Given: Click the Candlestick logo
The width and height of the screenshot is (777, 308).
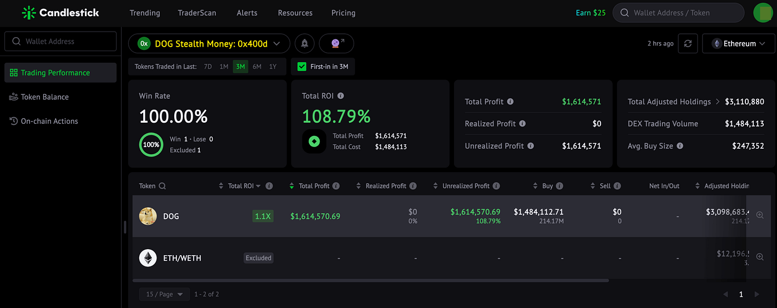Looking at the screenshot, I should pos(60,12).
